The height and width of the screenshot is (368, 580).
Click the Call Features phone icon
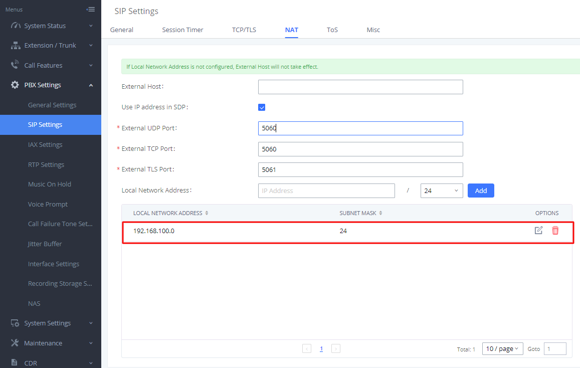[x=15, y=65]
